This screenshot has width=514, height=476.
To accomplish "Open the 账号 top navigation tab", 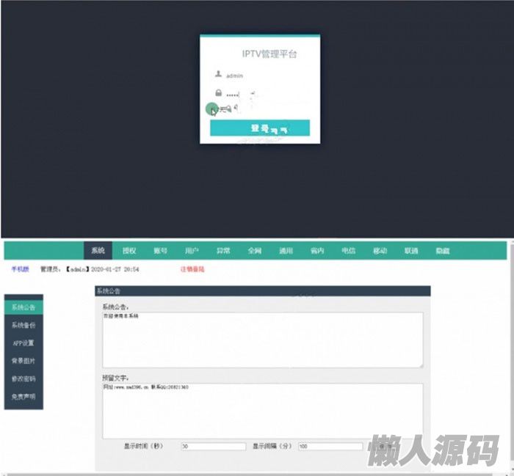I will tap(160, 251).
